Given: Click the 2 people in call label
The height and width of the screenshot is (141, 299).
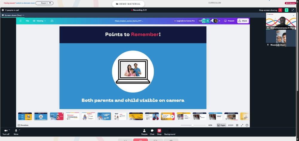Looking at the screenshot, I should tap(12, 10).
